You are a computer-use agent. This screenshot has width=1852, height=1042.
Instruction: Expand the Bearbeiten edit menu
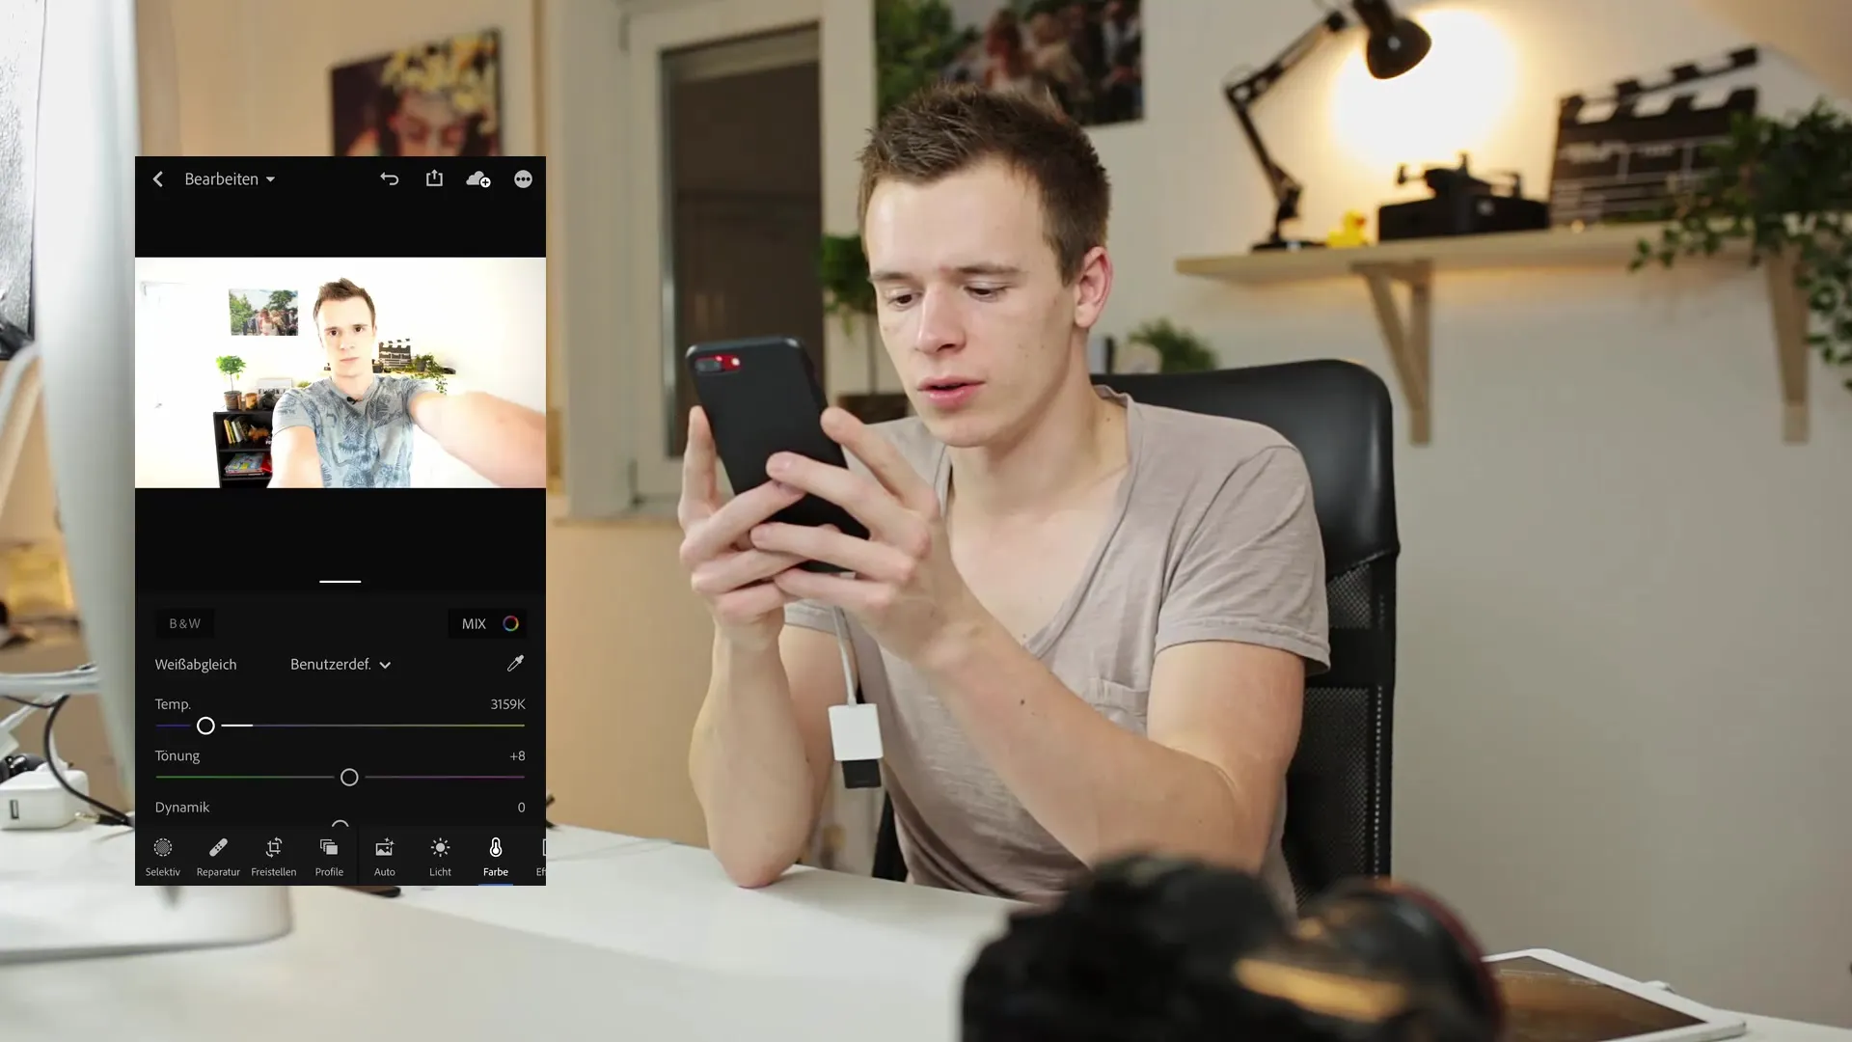[229, 179]
